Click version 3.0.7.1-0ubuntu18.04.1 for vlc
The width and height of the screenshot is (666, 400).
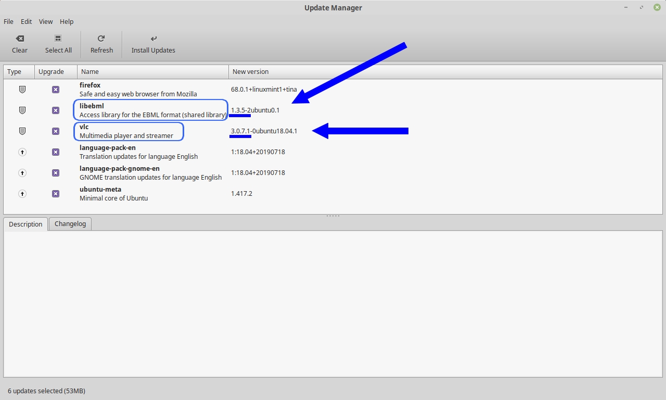[x=264, y=131]
